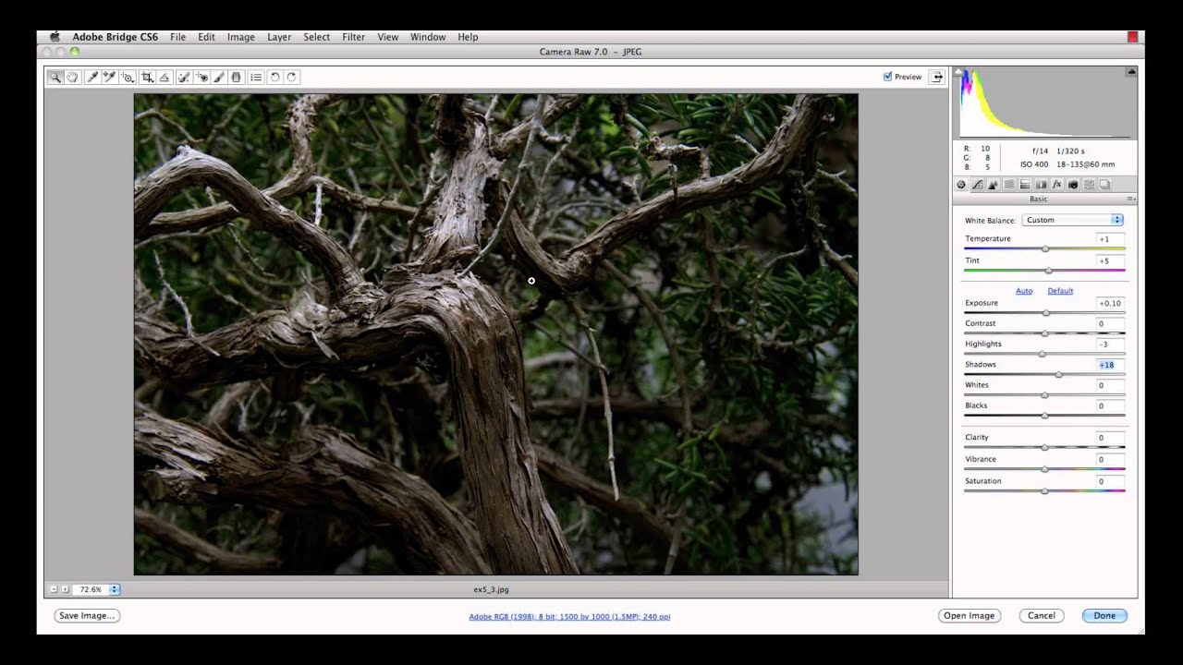The width and height of the screenshot is (1183, 665).
Task: Open the Window menu
Action: click(428, 37)
